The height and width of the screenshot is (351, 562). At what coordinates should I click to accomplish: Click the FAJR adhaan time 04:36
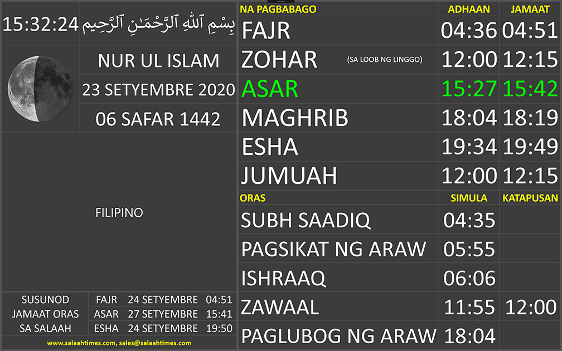click(x=468, y=31)
